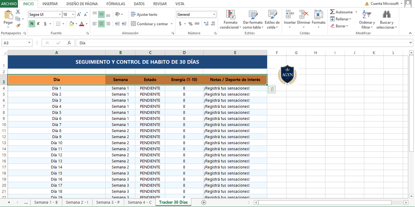Click the Formato cells icon
Screen dimensions: 415x207
pyautogui.click(x=319, y=15)
